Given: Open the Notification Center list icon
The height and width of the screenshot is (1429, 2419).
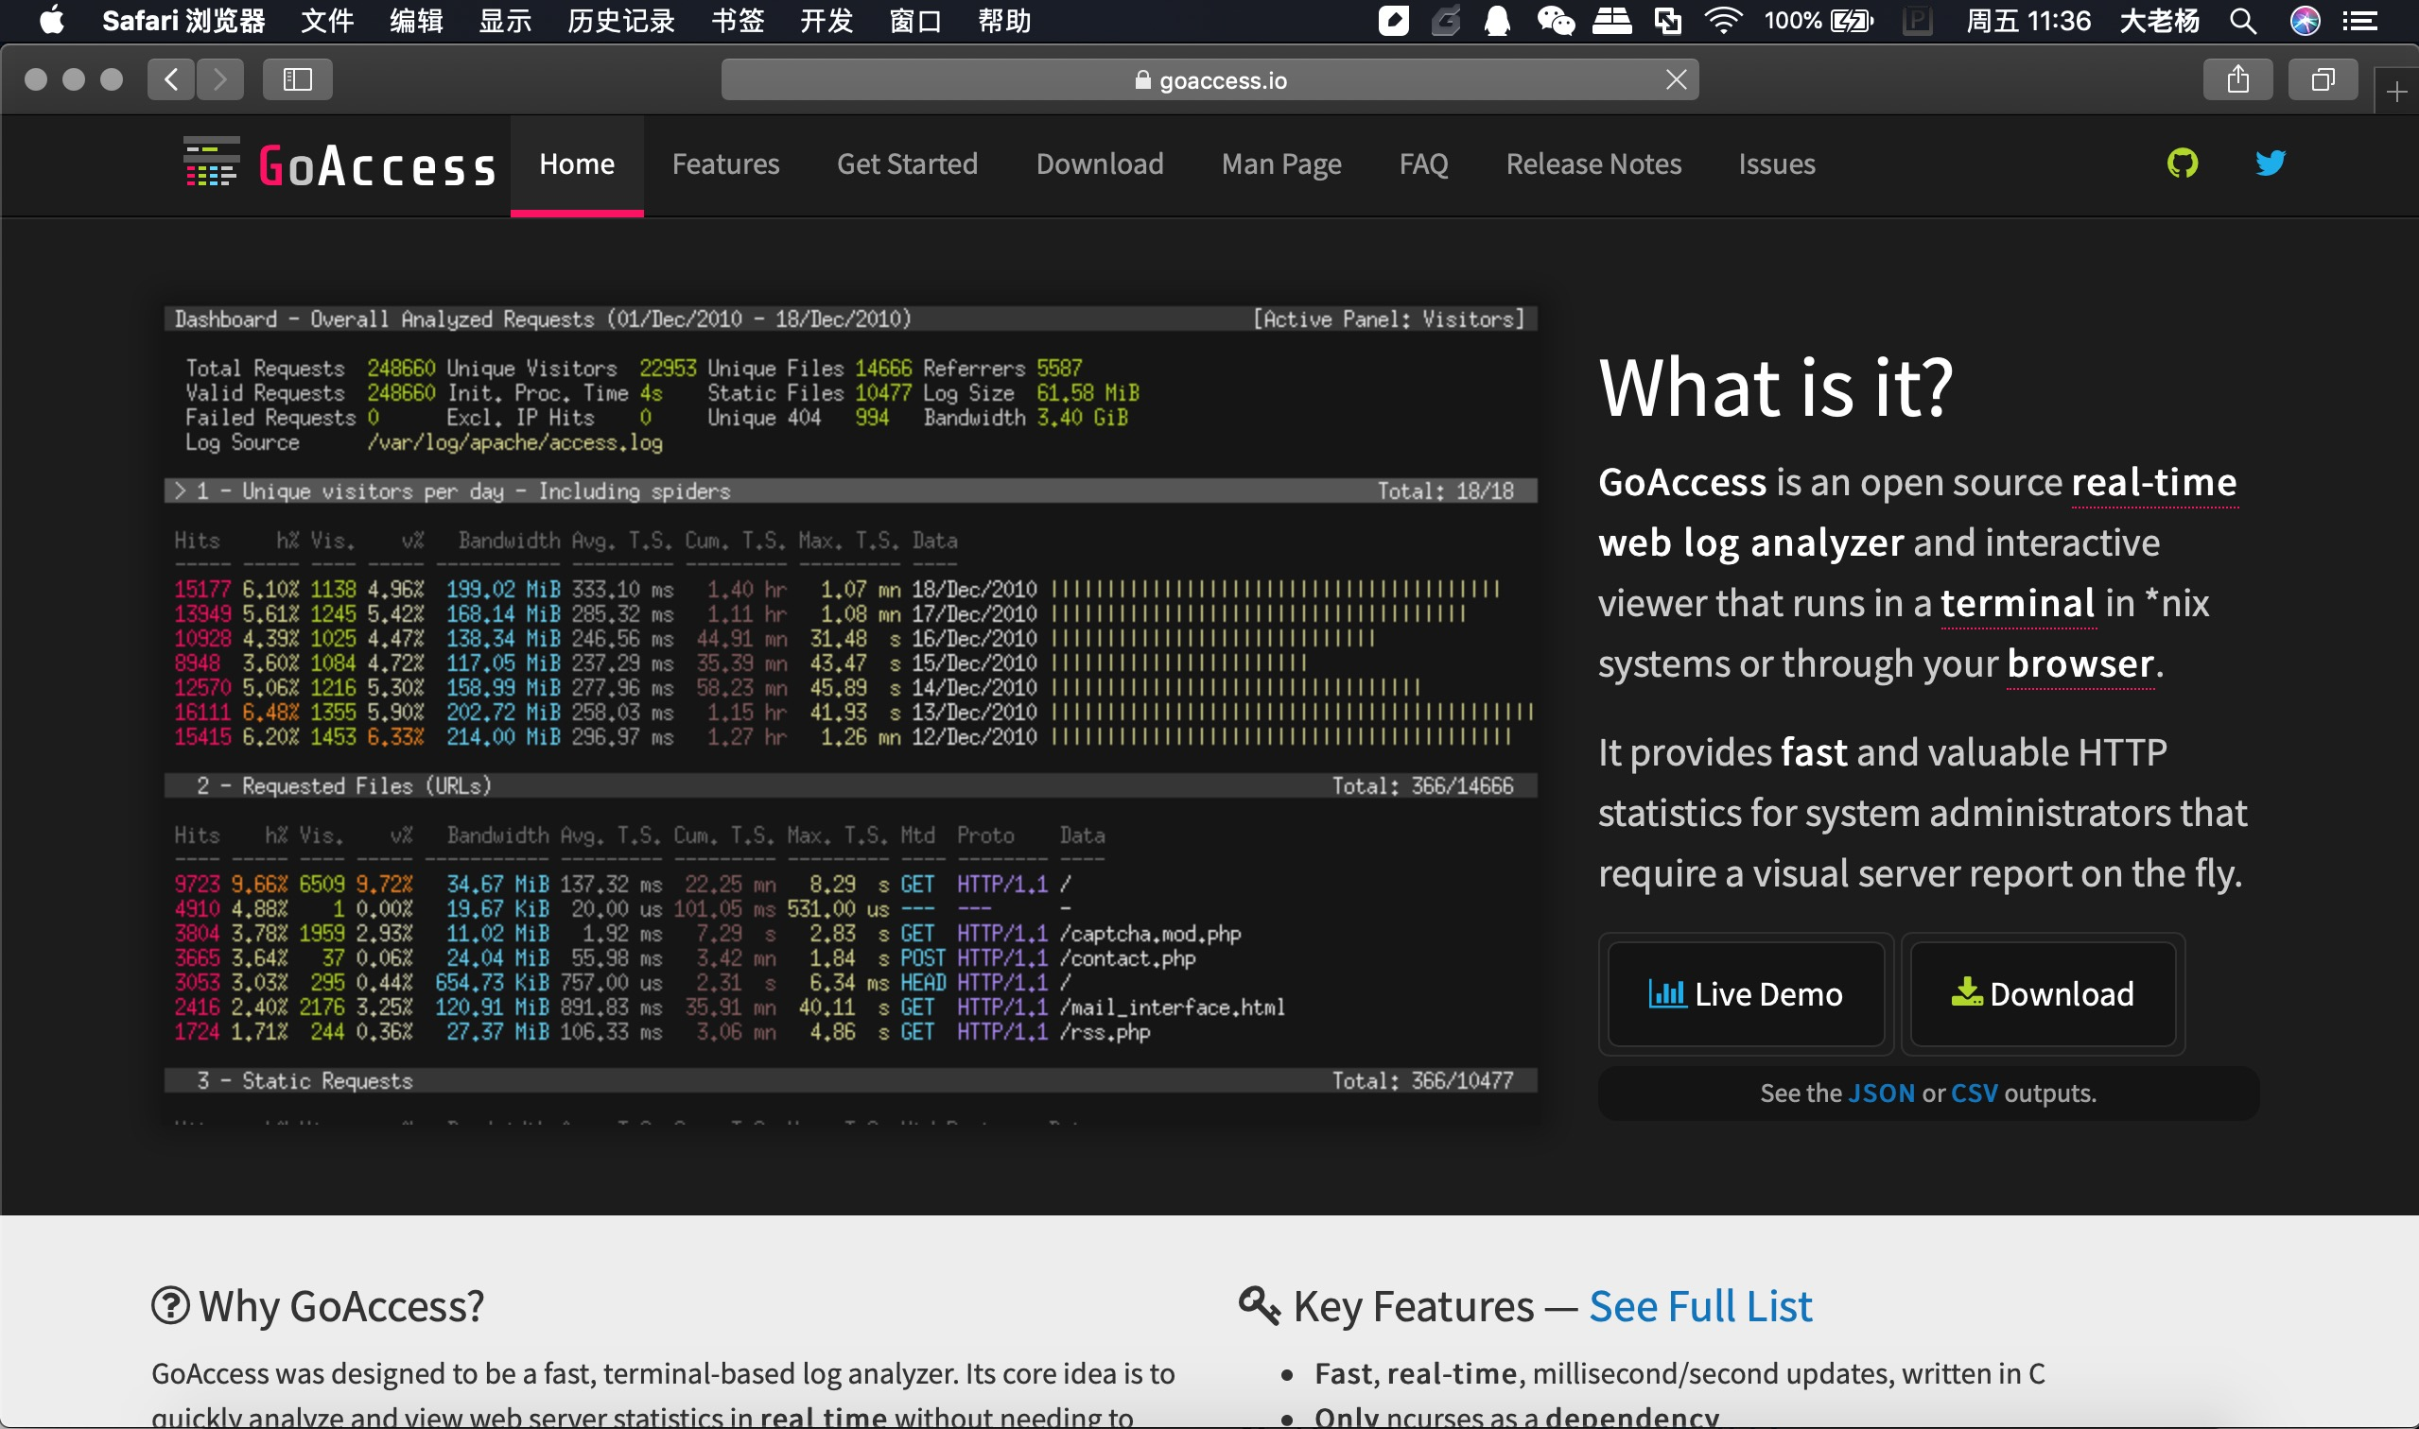Looking at the screenshot, I should tap(2360, 21).
